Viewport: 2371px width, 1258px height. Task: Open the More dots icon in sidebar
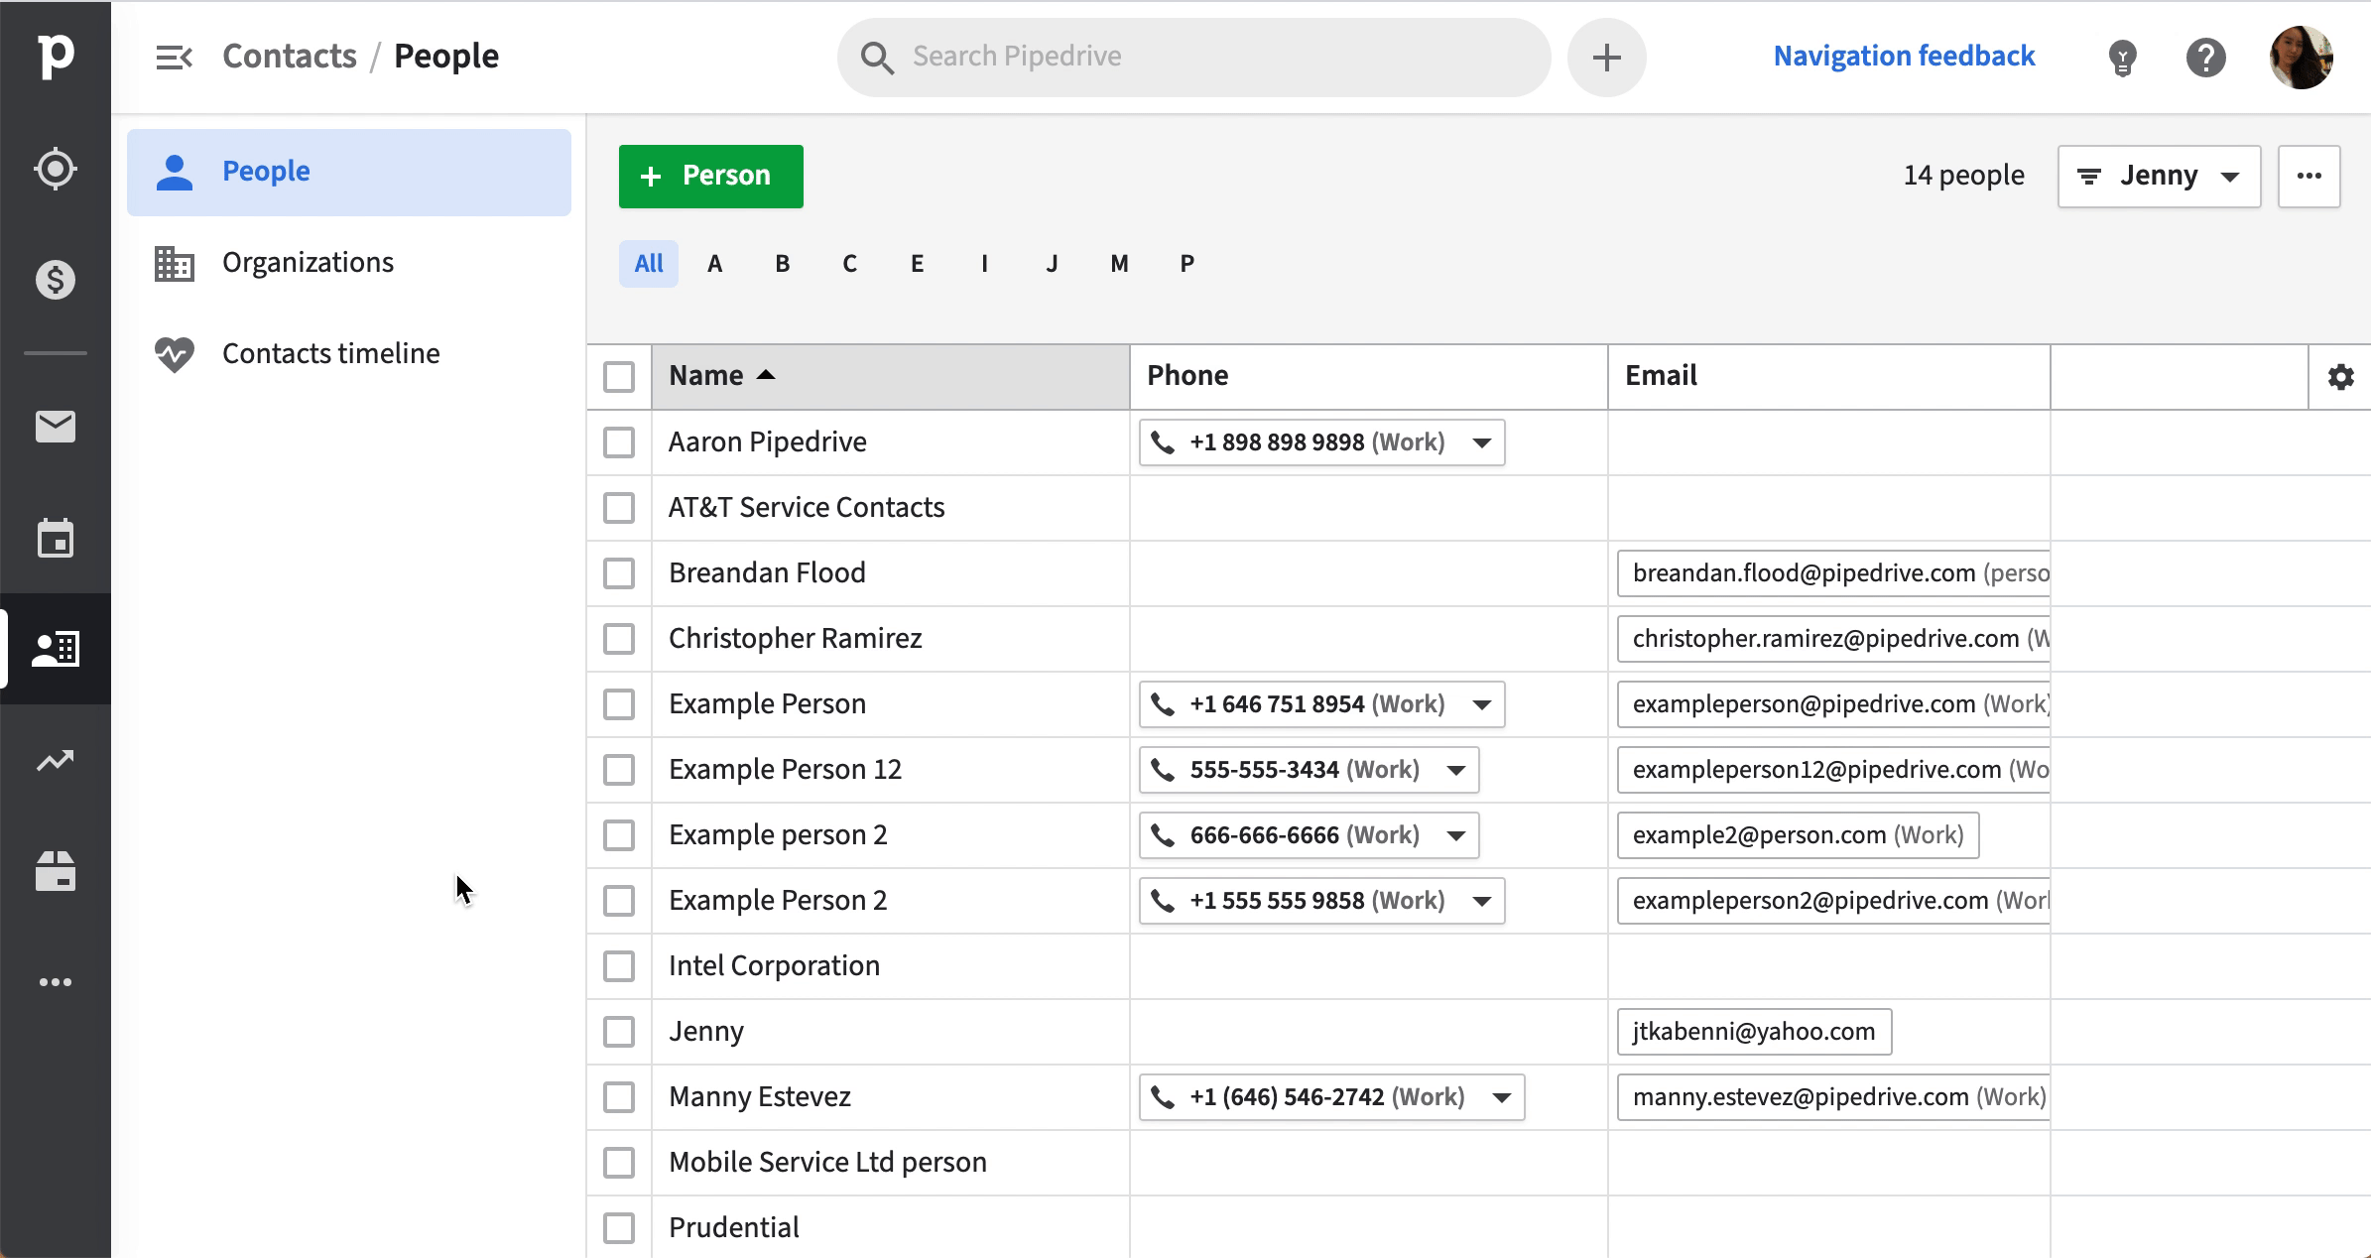pos(56,982)
